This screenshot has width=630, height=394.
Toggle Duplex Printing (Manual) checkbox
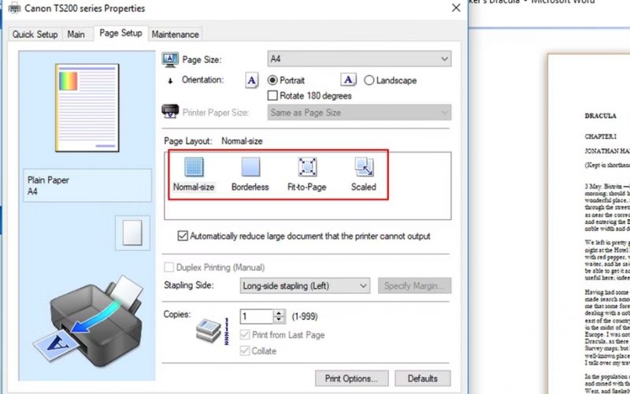[169, 267]
